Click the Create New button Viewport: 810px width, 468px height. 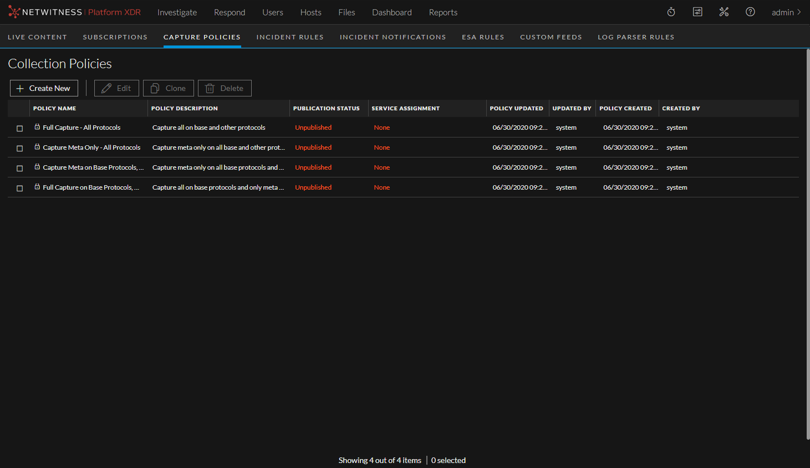[x=44, y=88]
